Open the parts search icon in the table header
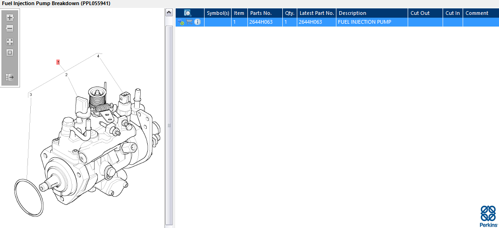Viewport: 499px width, 228px height. point(188,13)
